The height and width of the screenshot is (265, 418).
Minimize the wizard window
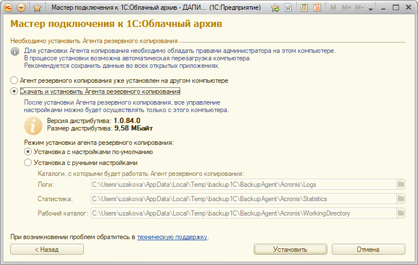click(384, 8)
